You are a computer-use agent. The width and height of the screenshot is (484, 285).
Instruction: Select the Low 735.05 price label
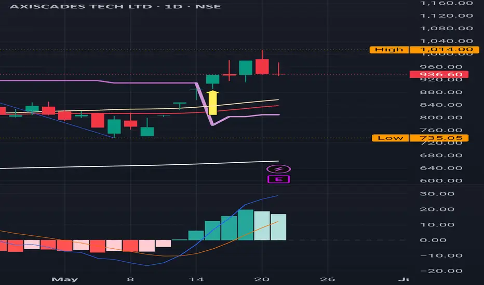point(420,138)
